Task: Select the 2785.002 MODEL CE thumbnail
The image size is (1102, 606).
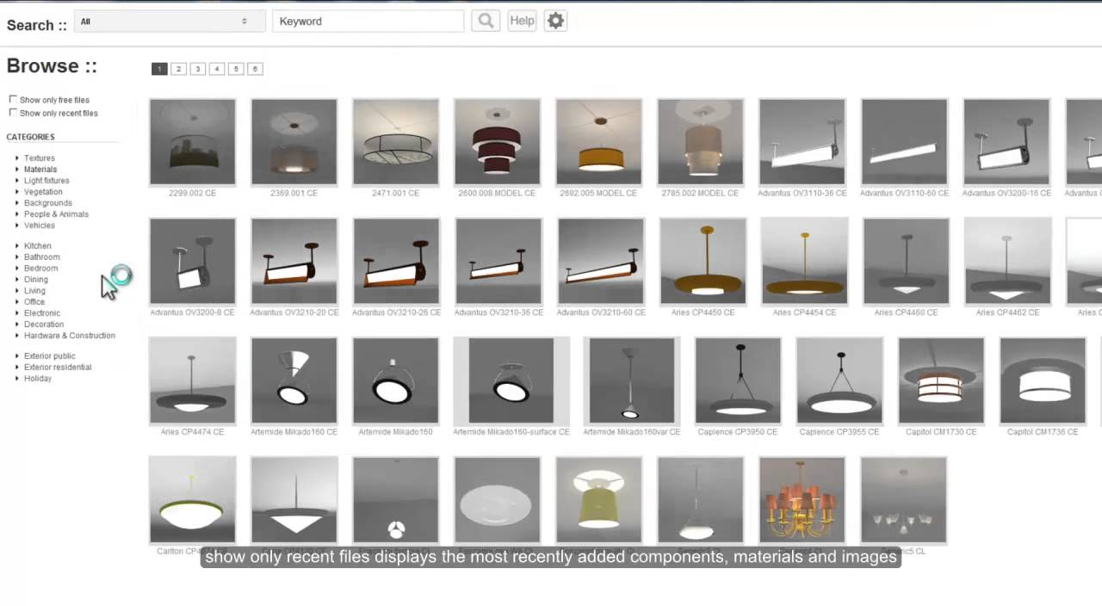Action: [x=701, y=142]
